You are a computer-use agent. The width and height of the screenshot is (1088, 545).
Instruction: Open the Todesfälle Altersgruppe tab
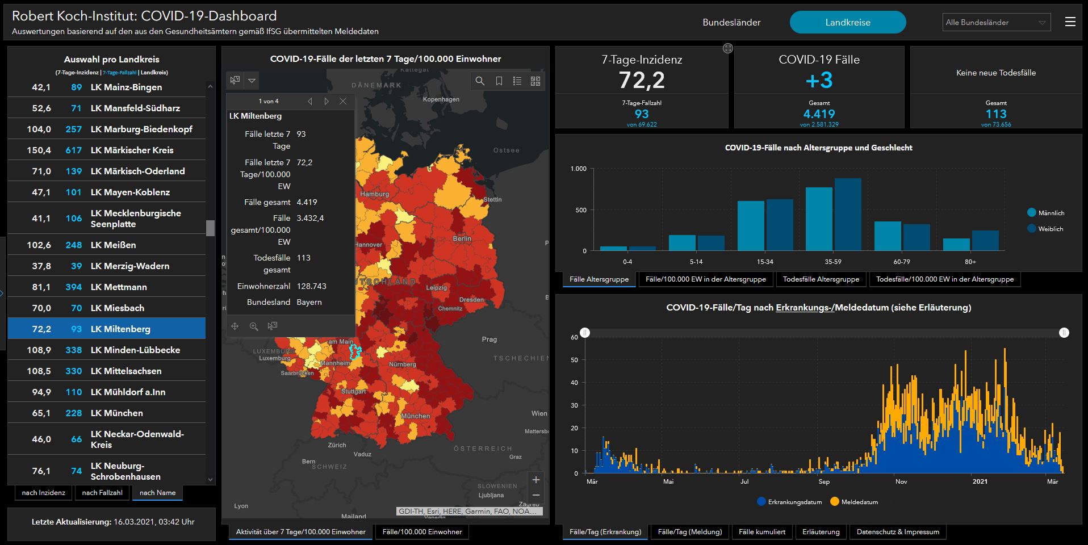[821, 279]
